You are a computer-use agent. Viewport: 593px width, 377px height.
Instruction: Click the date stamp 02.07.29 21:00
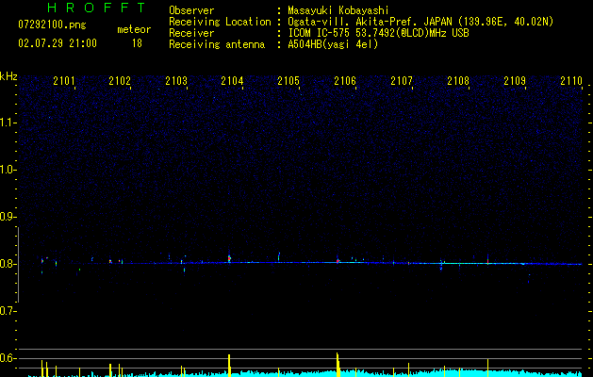[x=58, y=43]
